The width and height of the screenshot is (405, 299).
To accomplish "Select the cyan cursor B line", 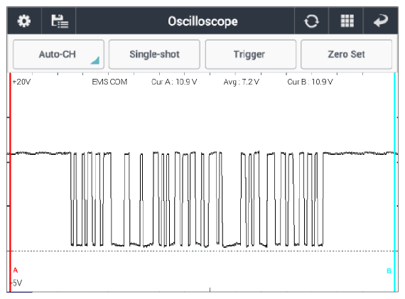I will click(x=394, y=183).
